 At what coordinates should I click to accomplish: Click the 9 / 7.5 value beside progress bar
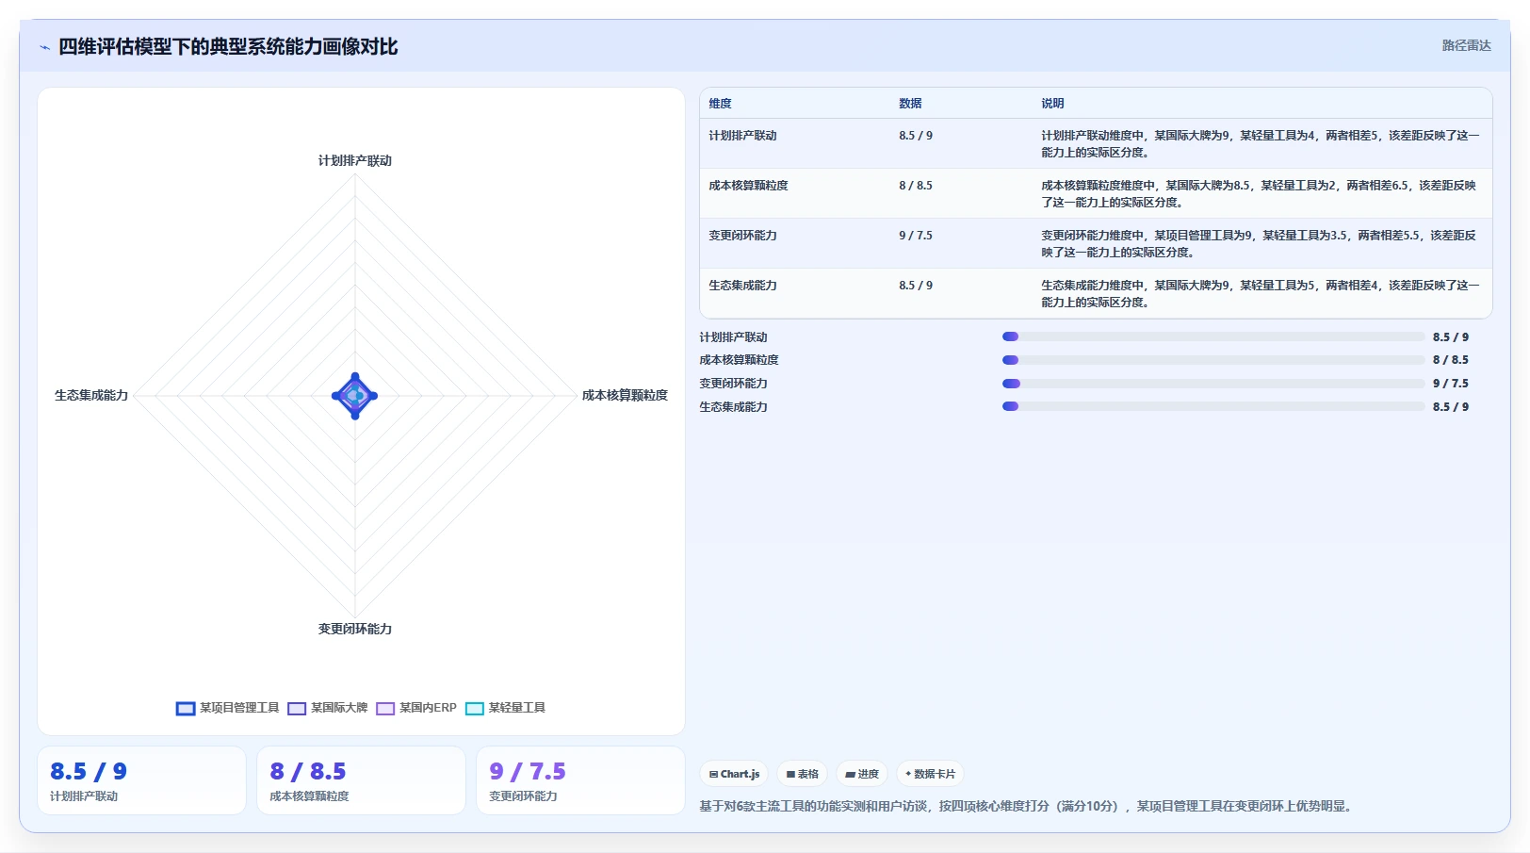(1451, 384)
